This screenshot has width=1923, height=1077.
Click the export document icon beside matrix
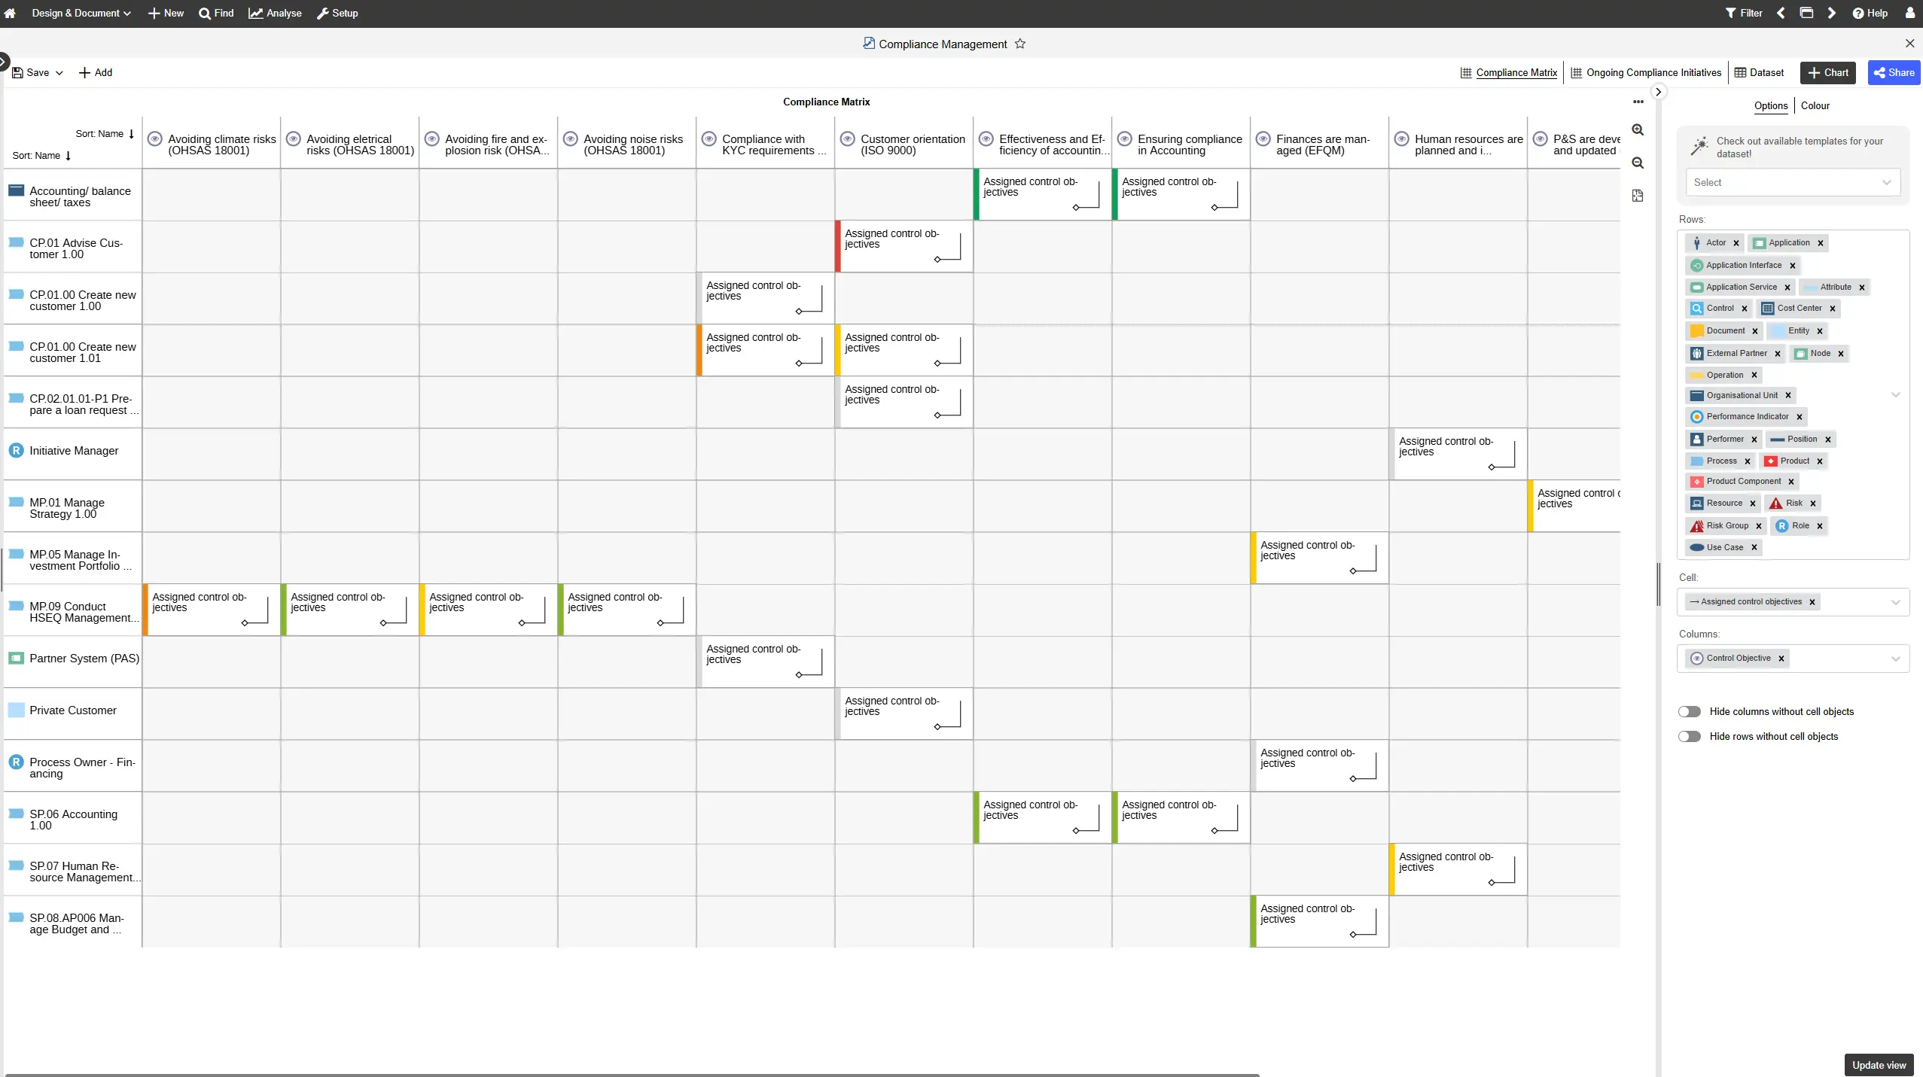(1638, 196)
